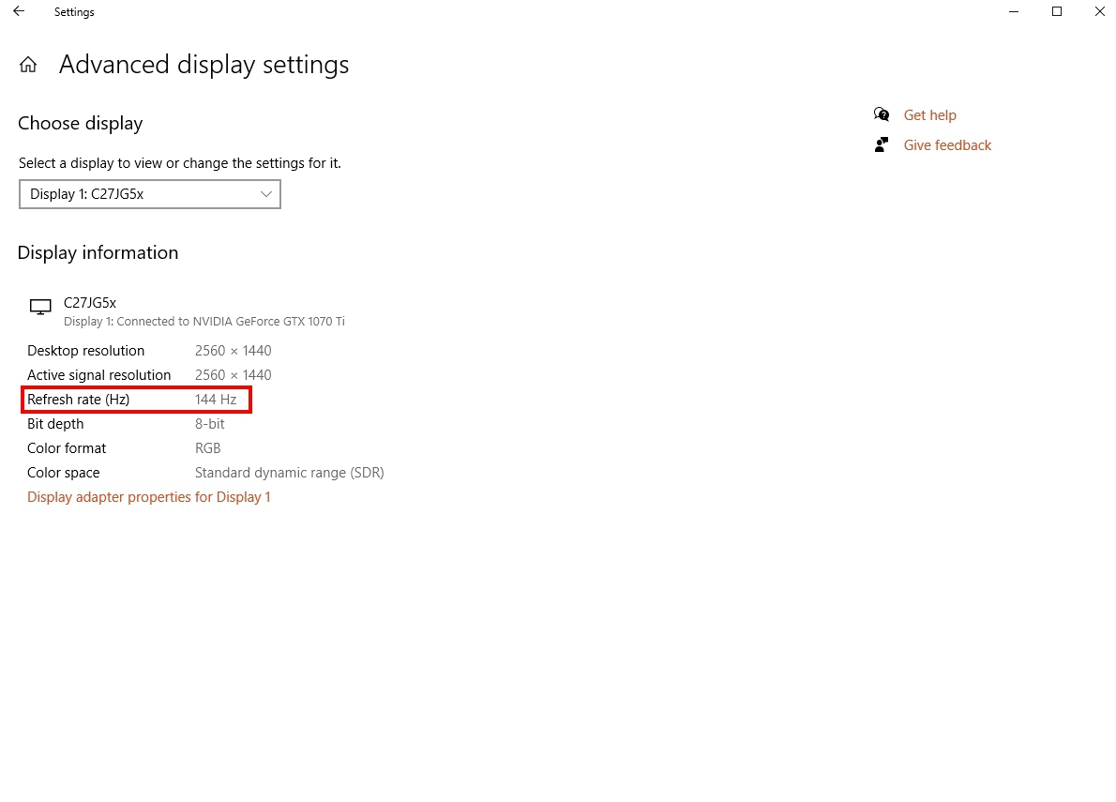1116x802 pixels.
Task: Click the monitor icon beside C27JG5x
Action: point(40,307)
